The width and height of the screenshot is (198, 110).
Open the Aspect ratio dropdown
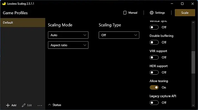[x=68, y=45]
